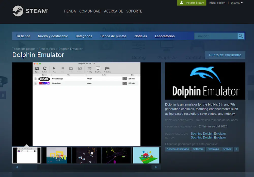Click the Instalar Steam button
The width and height of the screenshot is (254, 177).
click(x=192, y=3)
